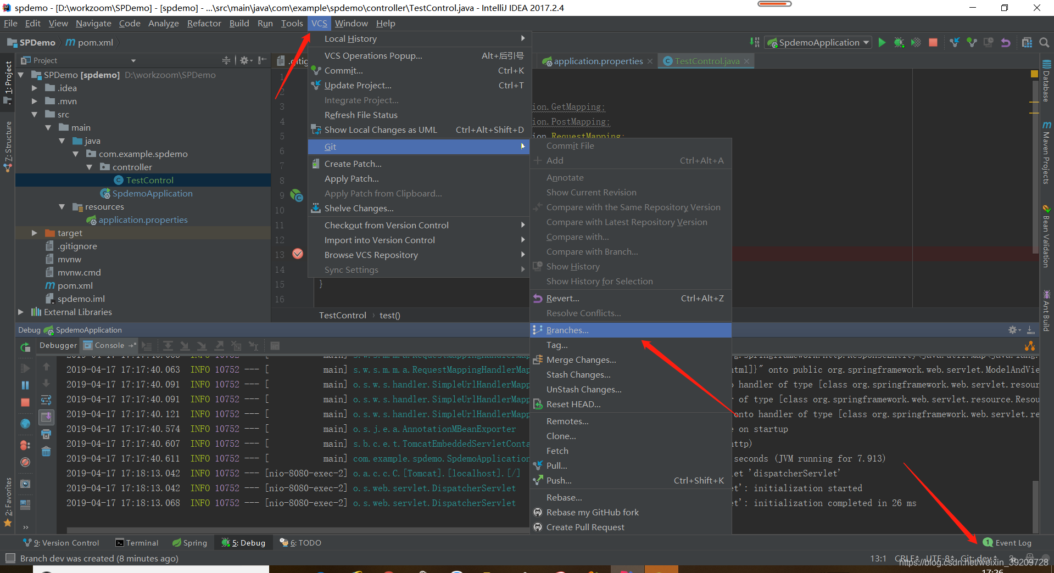Collapse the resources folder
This screenshot has height=573, width=1054.
[x=62, y=206]
